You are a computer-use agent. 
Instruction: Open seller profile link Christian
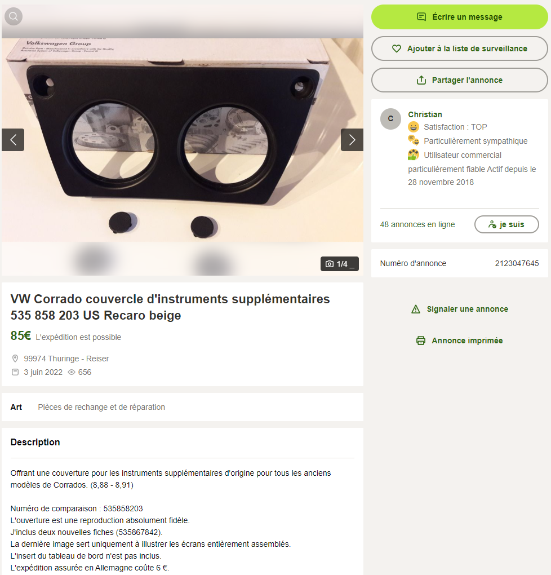[425, 114]
